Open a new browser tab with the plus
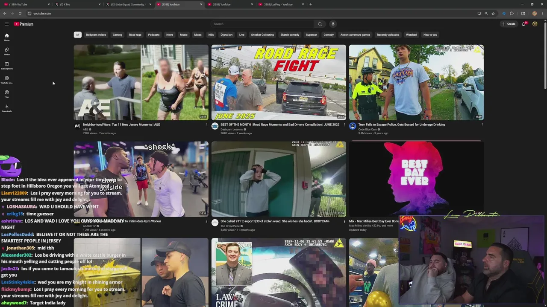547x307 pixels. [x=310, y=4]
